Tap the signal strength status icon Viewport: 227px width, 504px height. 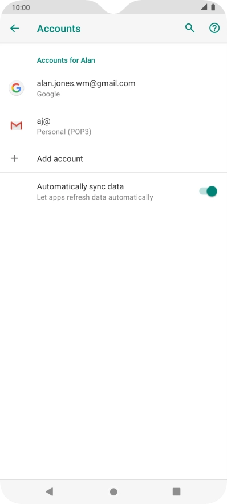coord(204,7)
